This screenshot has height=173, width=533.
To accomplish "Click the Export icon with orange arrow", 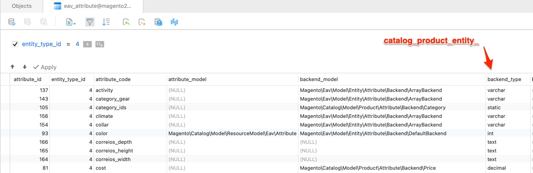I will (x=142, y=22).
